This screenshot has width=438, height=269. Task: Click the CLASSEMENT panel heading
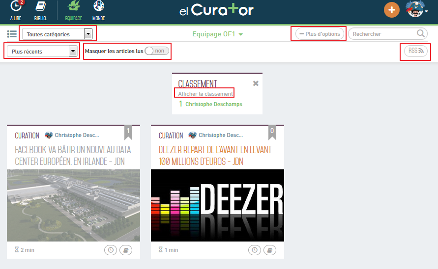pyautogui.click(x=198, y=84)
